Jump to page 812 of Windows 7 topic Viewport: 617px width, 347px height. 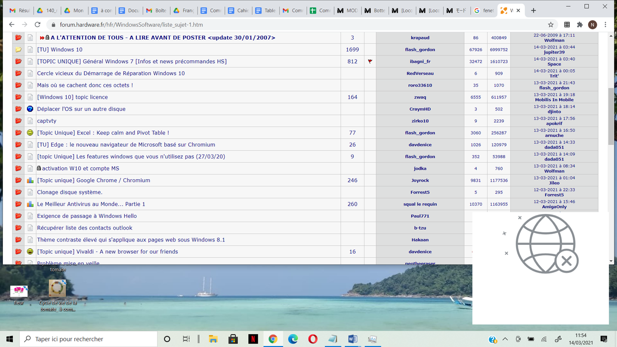pos(352,62)
